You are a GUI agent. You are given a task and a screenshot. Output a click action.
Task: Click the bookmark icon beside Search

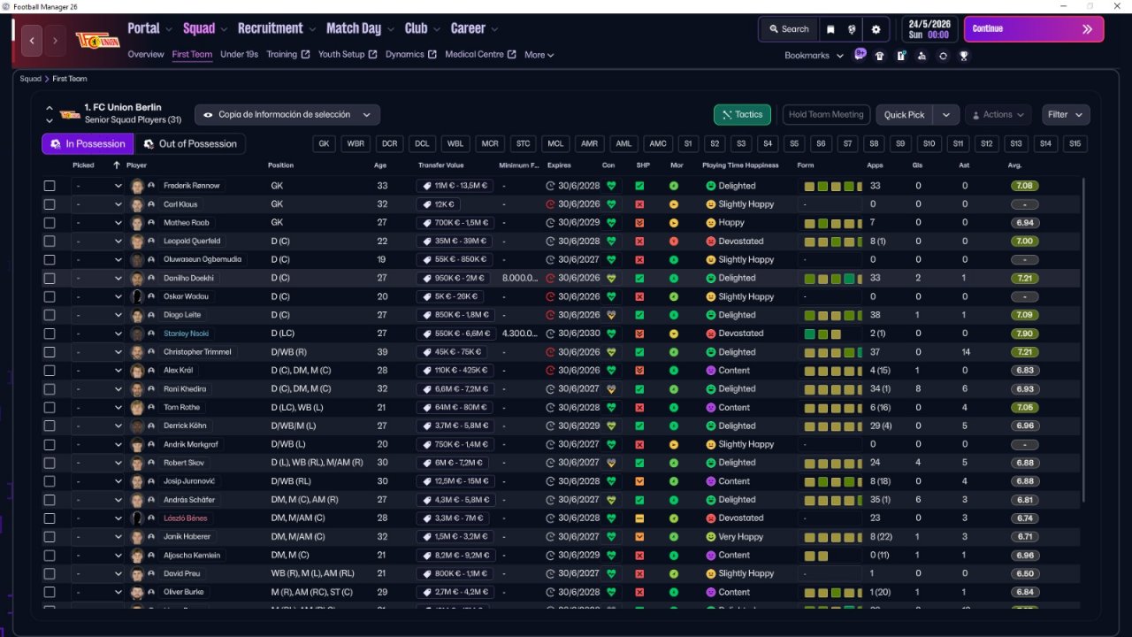[x=830, y=29]
